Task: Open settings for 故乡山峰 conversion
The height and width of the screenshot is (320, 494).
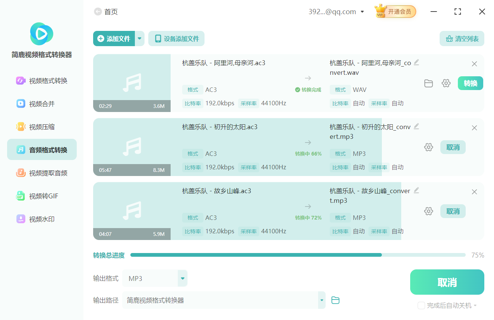Action: pyautogui.click(x=428, y=211)
